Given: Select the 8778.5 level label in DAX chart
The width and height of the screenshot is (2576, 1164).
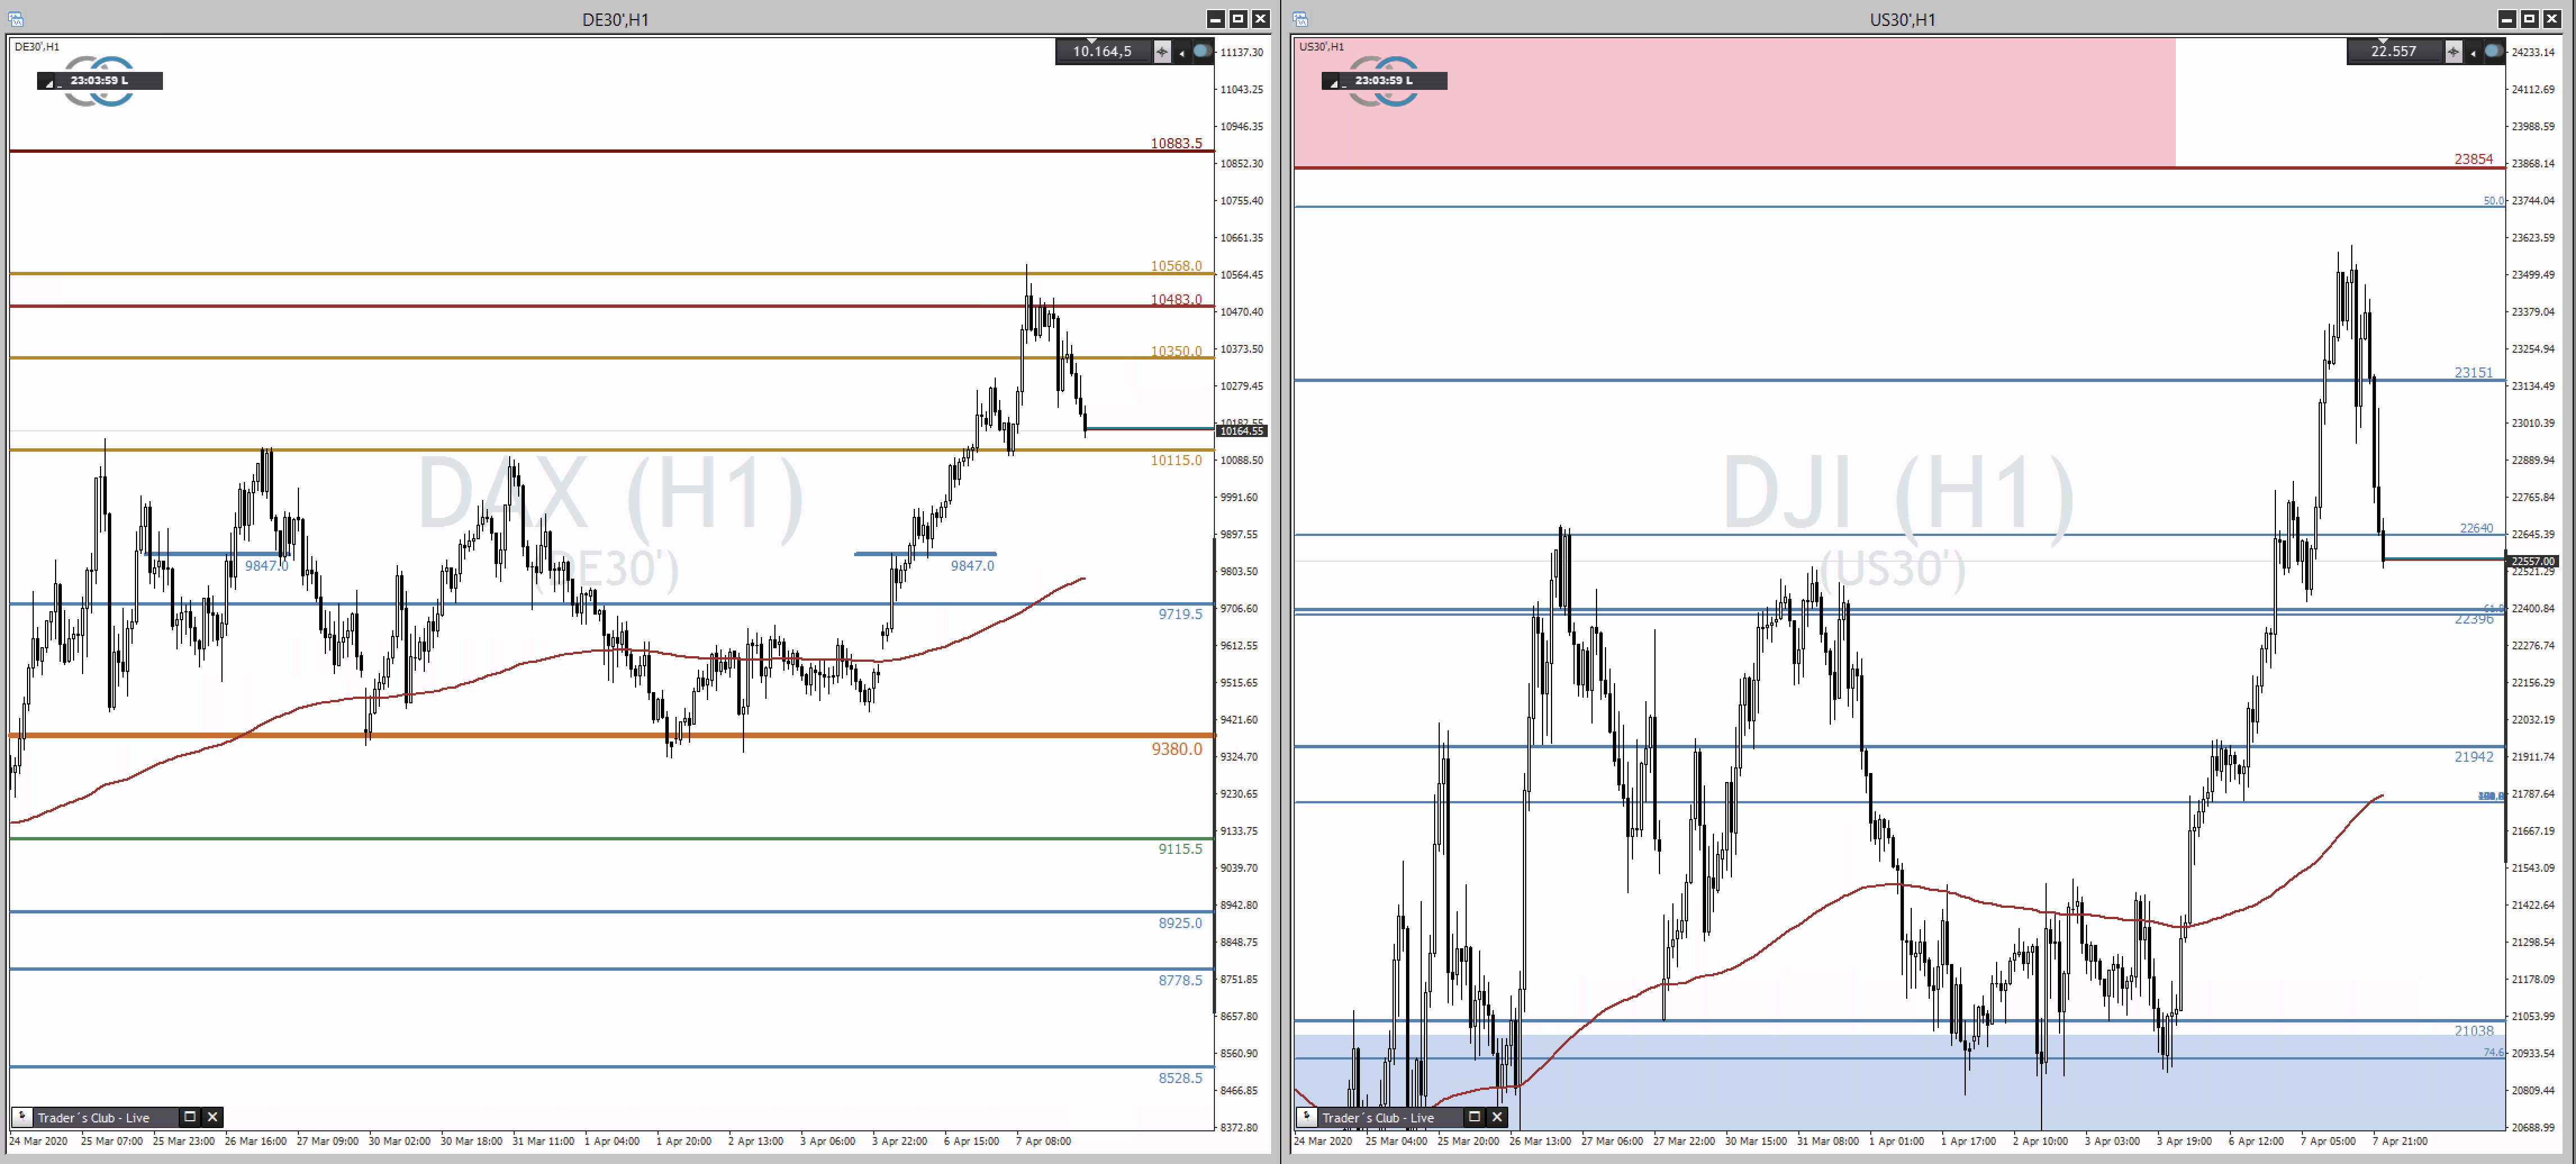Looking at the screenshot, I should (1180, 980).
